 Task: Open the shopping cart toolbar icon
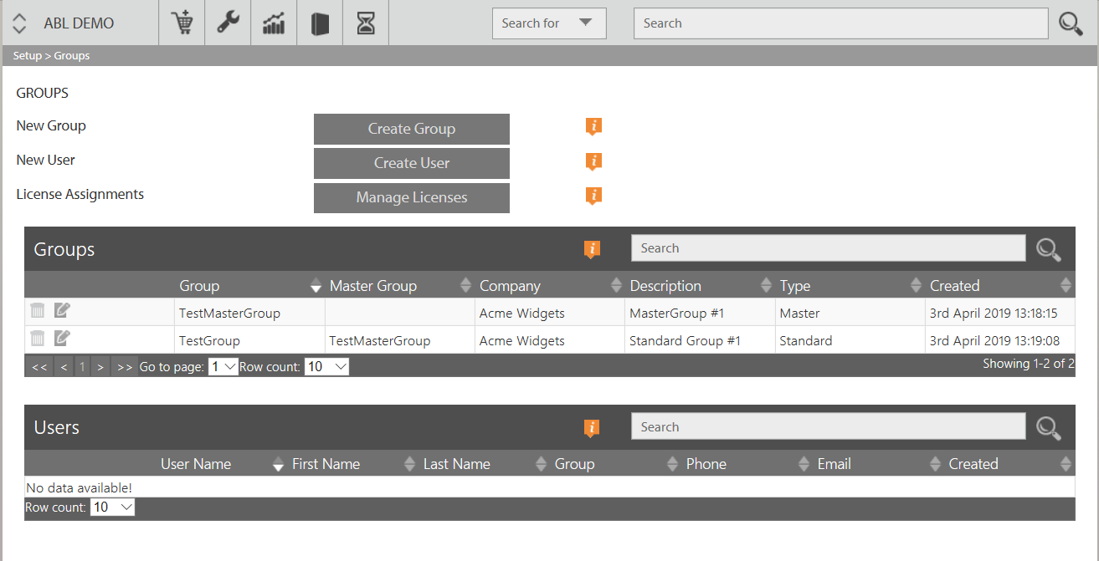[182, 23]
